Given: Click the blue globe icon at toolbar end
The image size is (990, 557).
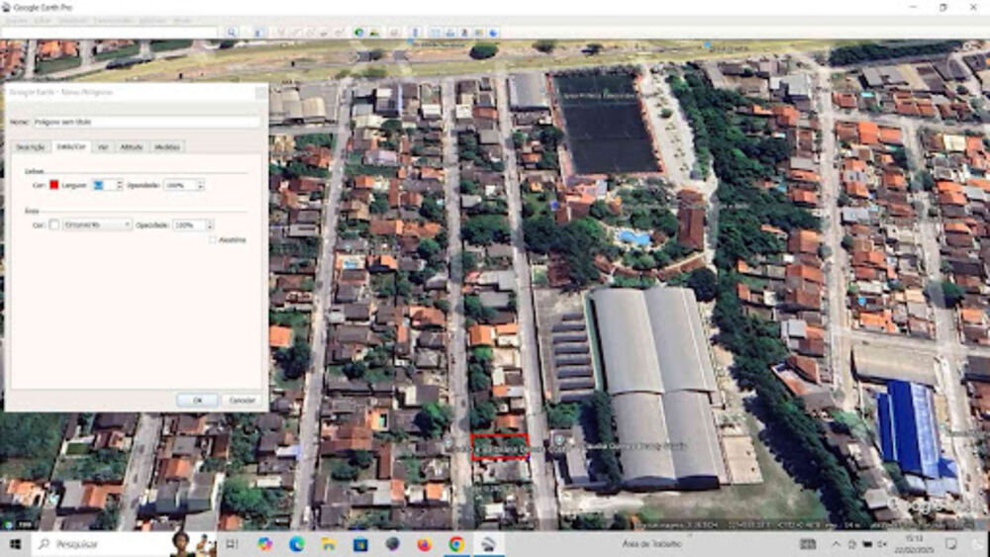Looking at the screenshot, I should [x=494, y=33].
